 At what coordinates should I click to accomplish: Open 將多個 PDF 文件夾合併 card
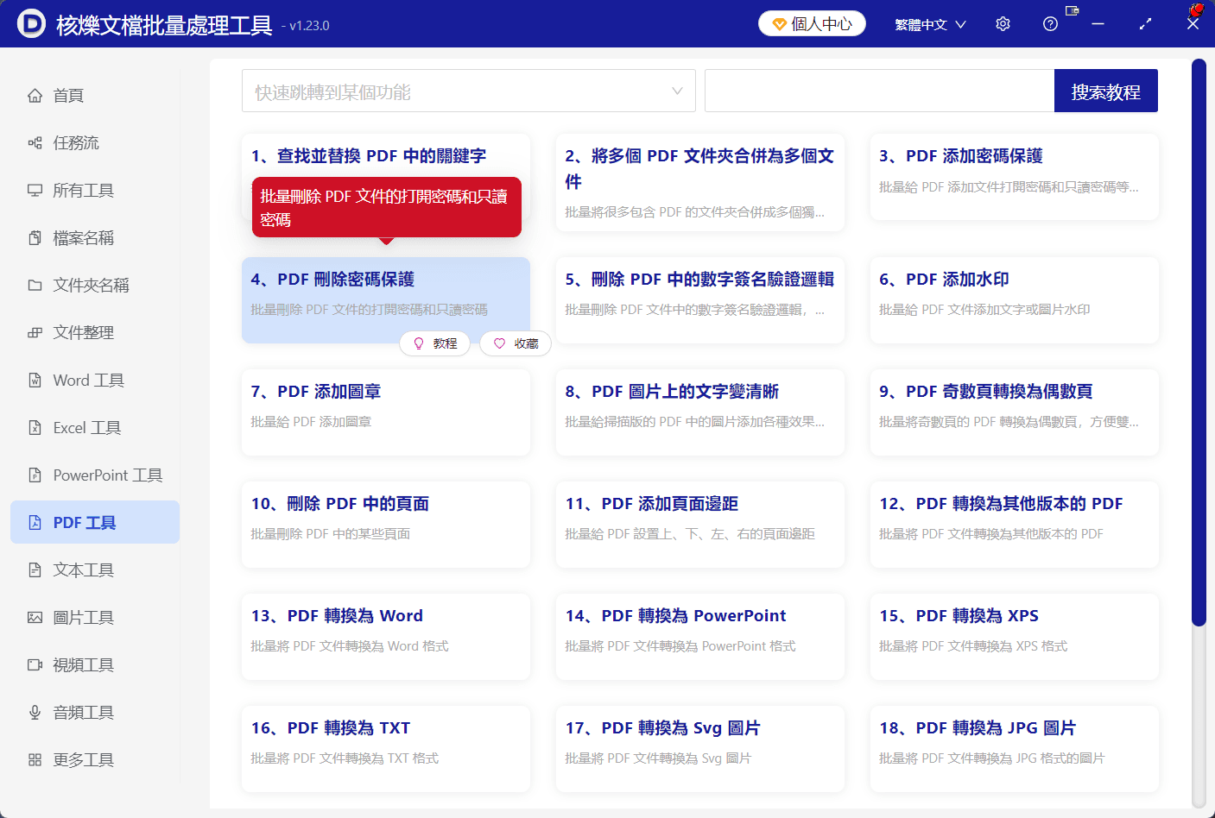tap(700, 183)
